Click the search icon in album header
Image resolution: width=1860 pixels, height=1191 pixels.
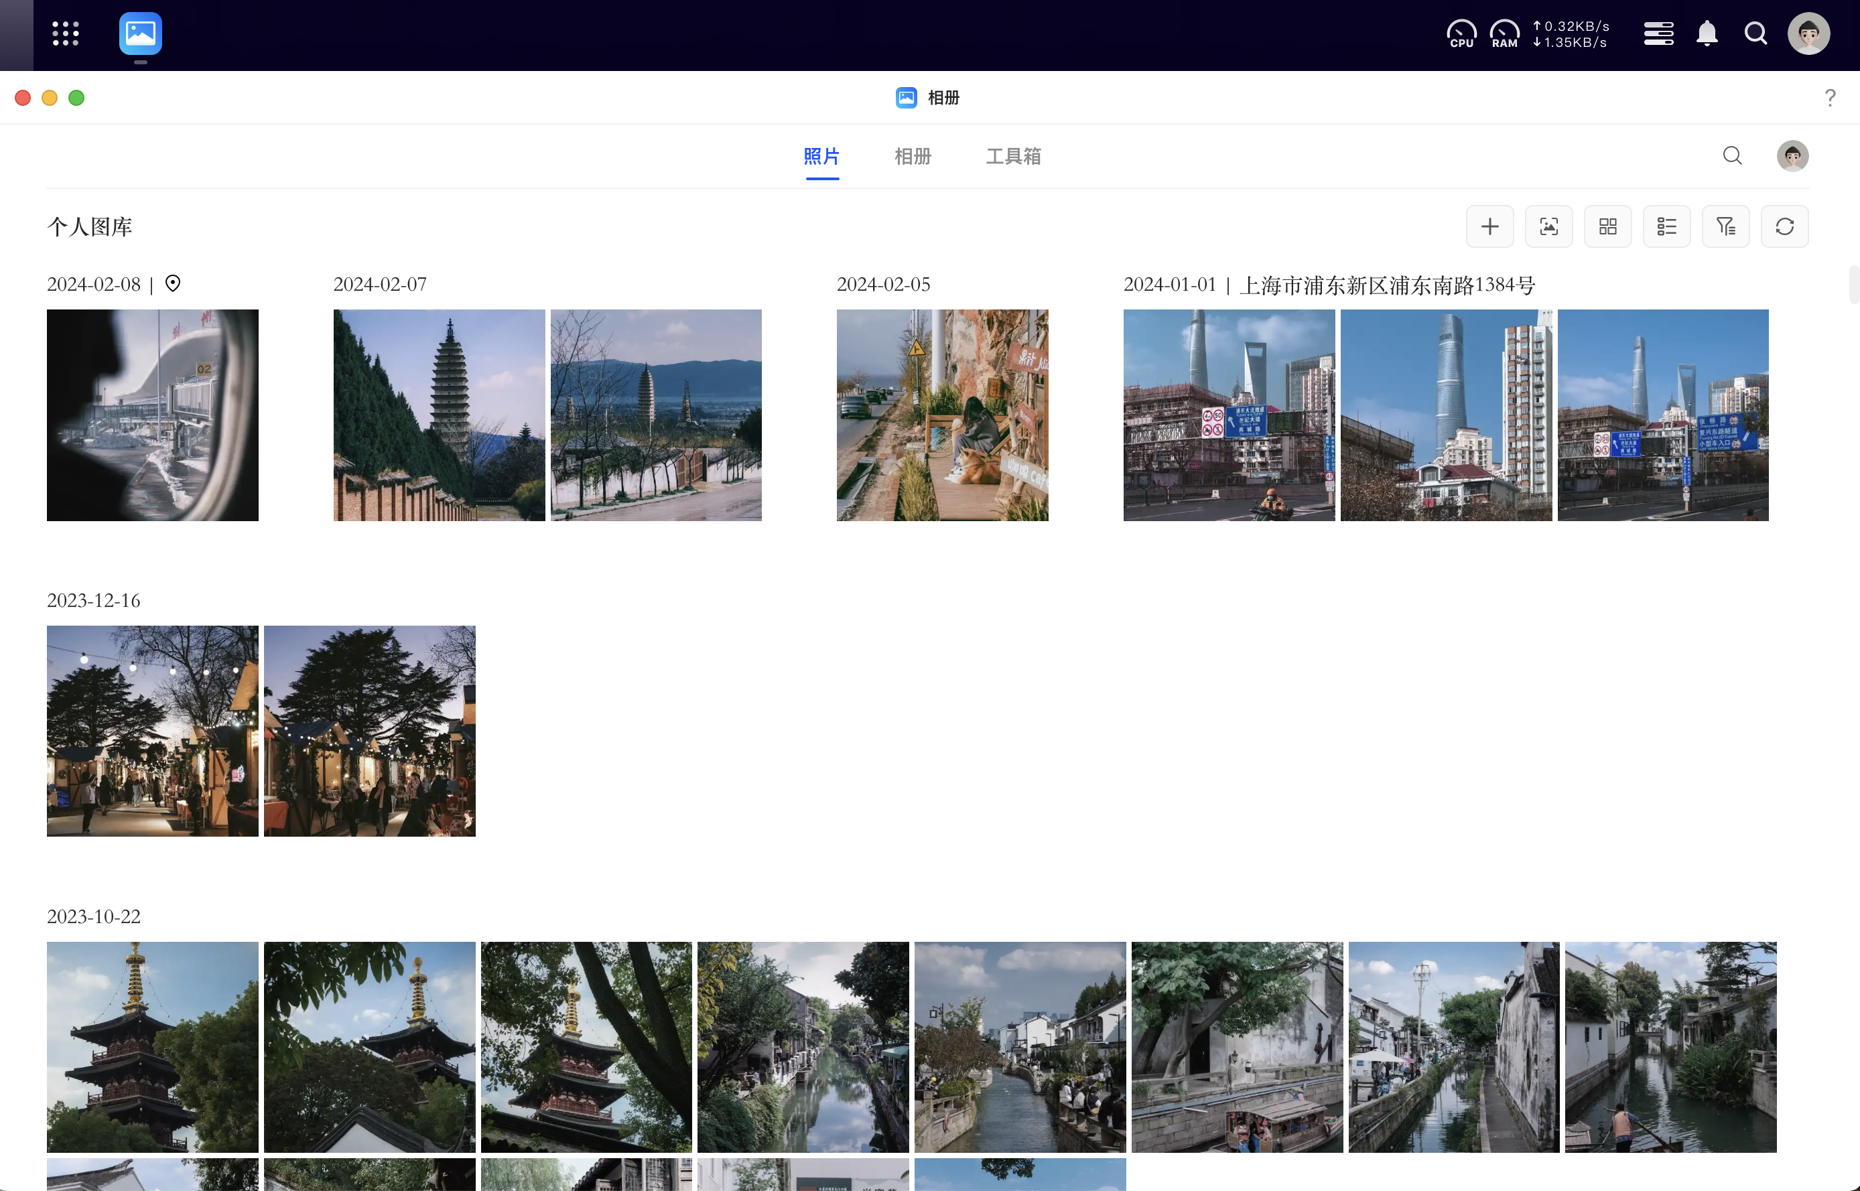pos(1733,156)
